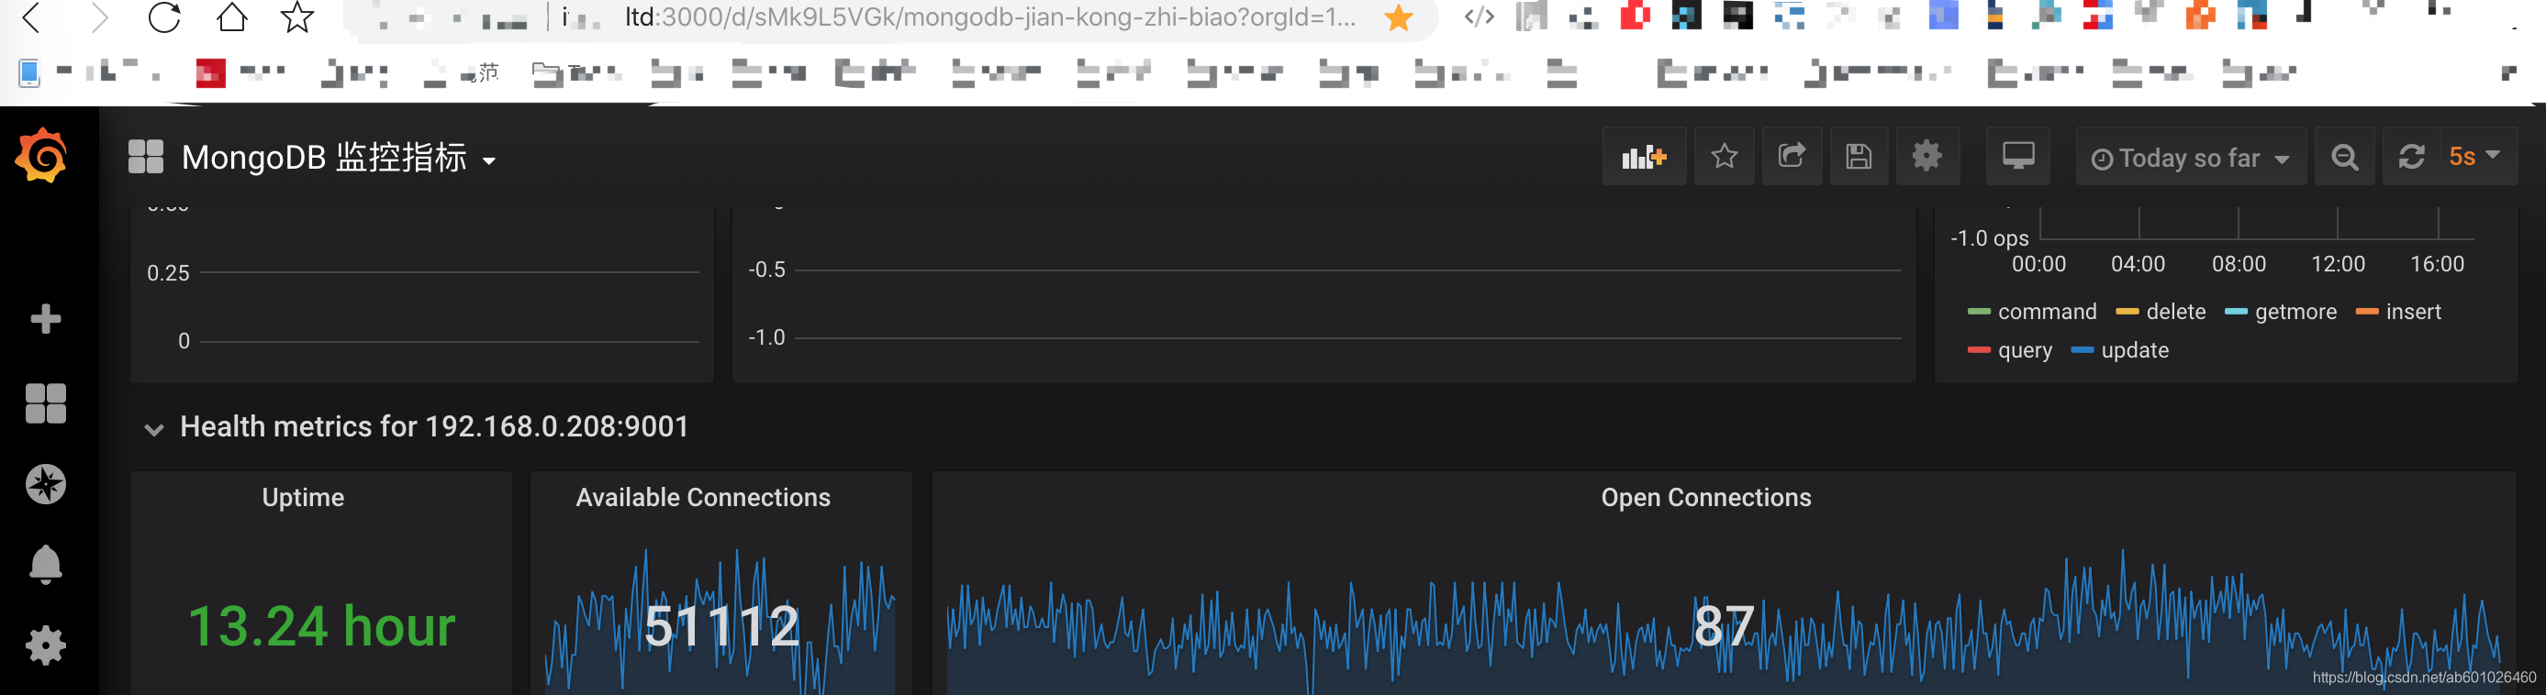Toggle the insert series in the legend
This screenshot has height=695, width=2546.
pos(2413,312)
